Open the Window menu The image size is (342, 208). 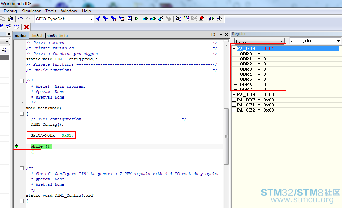click(69, 11)
